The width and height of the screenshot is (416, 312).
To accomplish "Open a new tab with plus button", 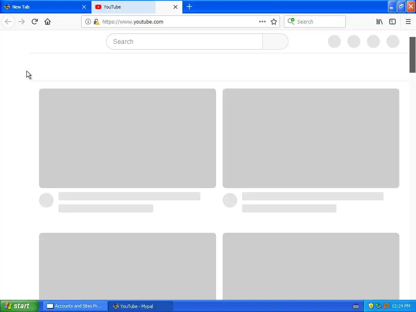I will [189, 6].
